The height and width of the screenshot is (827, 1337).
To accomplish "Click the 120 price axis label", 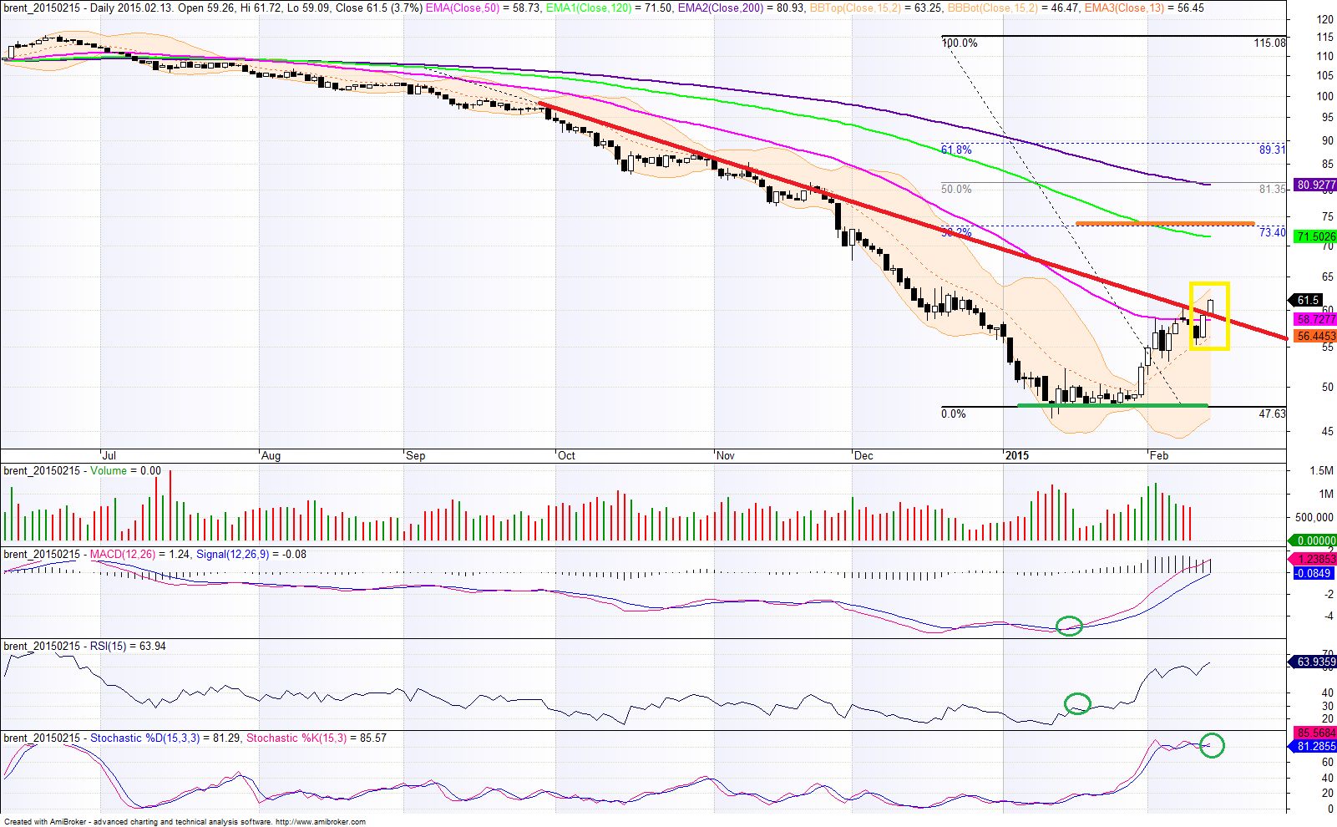I will [x=1324, y=19].
